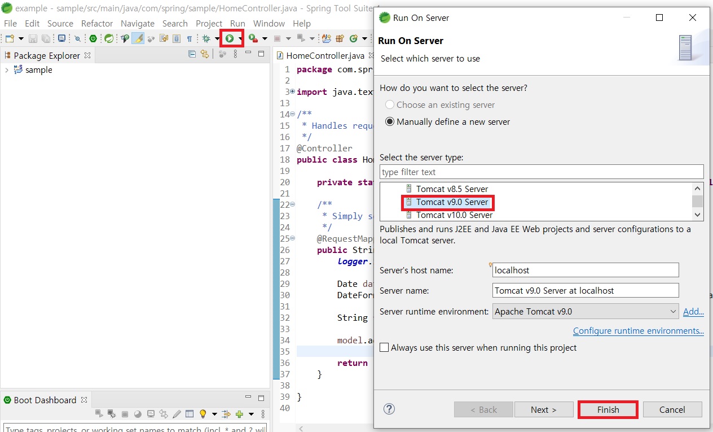The image size is (713, 432).
Task: Open dropdown next to Boot Dashboard lightbulb
Action: (214, 414)
